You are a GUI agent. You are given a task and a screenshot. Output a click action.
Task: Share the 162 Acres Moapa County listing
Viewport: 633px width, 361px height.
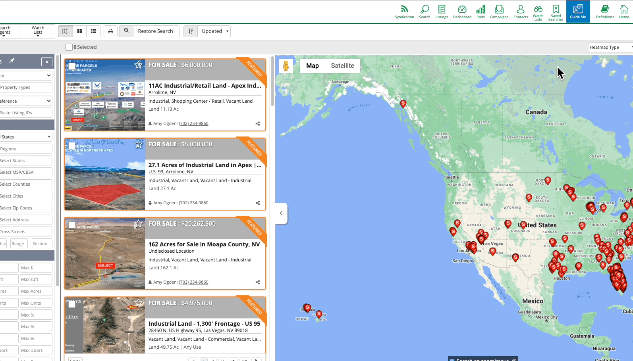[258, 282]
